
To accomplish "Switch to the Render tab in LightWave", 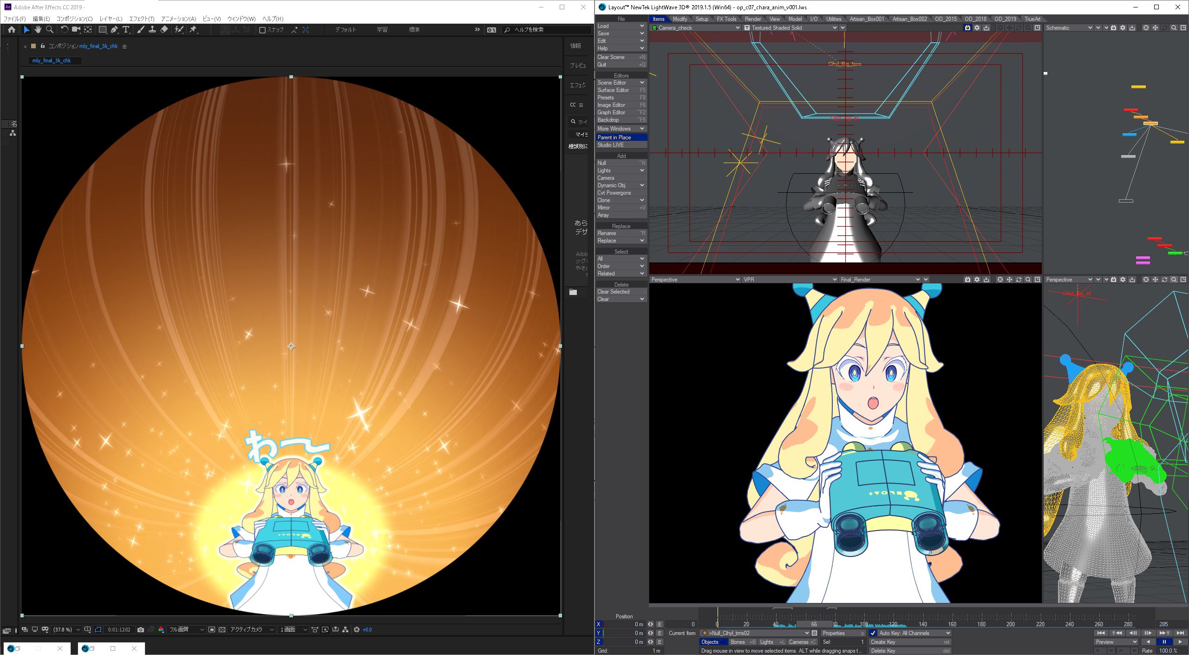I will 753,19.
